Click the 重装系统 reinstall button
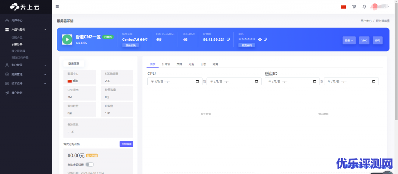Viewport: 398px width, 174px height. 131,45
